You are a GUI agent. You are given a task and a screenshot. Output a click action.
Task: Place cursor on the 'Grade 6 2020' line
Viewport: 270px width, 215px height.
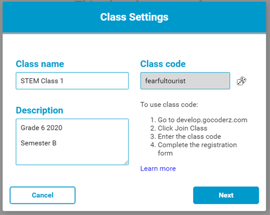coord(42,128)
